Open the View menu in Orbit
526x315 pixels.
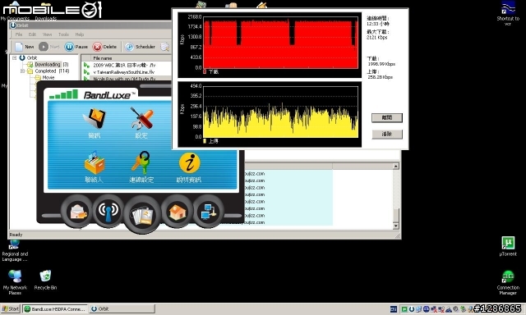click(x=48, y=34)
